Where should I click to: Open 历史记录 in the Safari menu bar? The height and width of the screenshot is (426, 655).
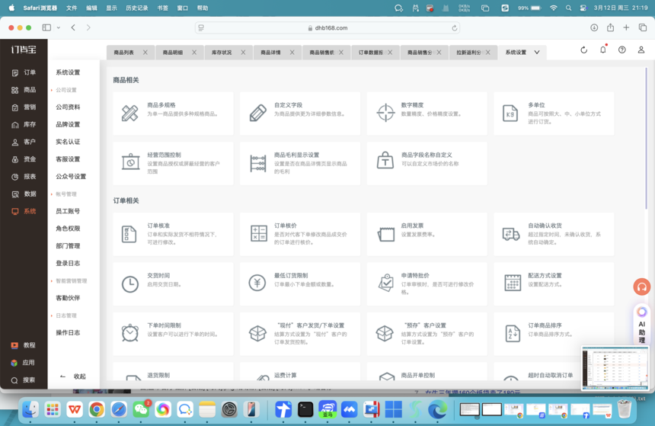[x=136, y=8]
